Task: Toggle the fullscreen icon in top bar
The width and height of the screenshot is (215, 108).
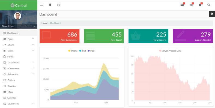Action: pyautogui.click(x=58, y=5)
